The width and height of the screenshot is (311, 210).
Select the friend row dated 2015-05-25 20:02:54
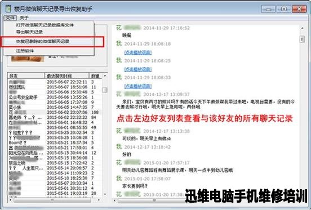[55, 132]
